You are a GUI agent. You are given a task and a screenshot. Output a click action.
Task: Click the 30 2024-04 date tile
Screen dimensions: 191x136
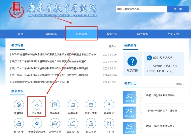coord(129,97)
